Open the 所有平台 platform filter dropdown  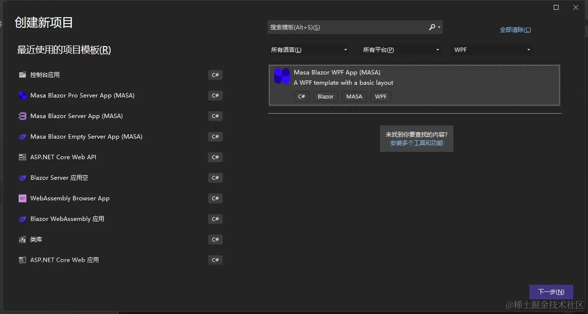[x=401, y=50]
